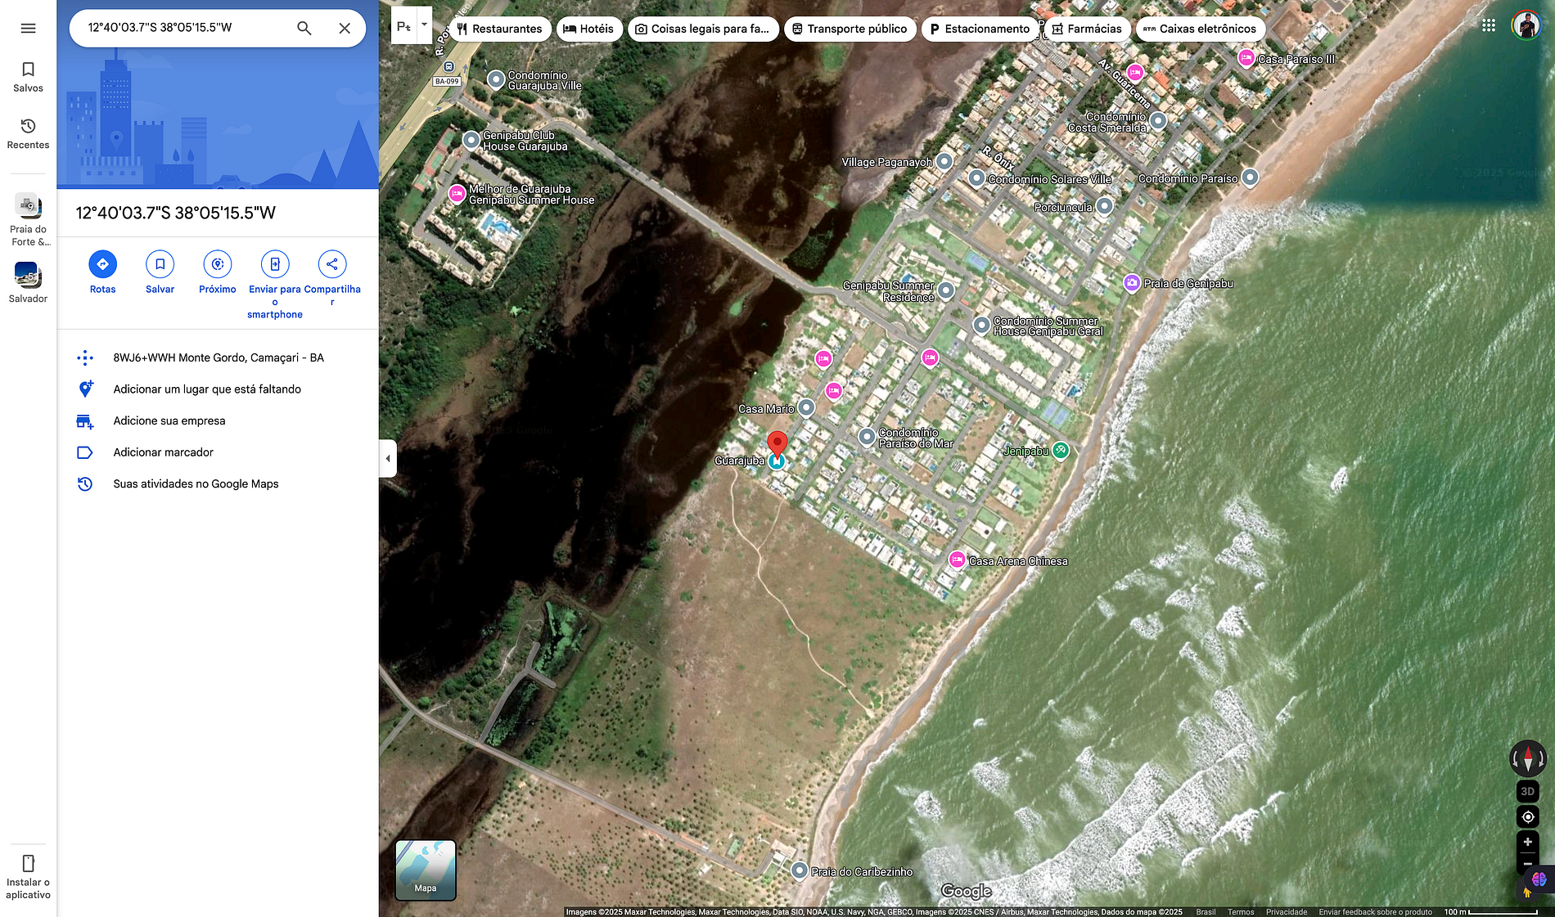1555x917 pixels.
Task: Click the Próximo nearby icon
Action: (217, 264)
